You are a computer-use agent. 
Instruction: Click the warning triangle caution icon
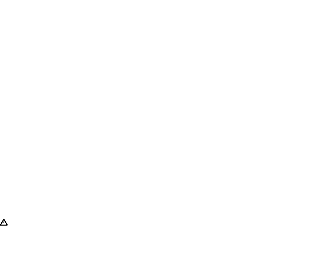pos(4,222)
